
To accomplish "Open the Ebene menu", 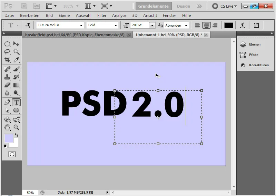I will pos(64,16).
